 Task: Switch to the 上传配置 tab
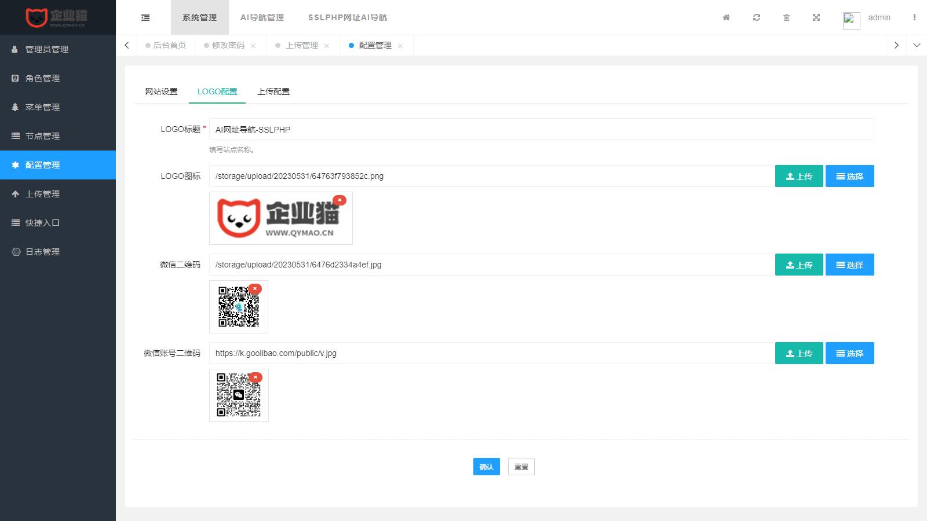[273, 91]
